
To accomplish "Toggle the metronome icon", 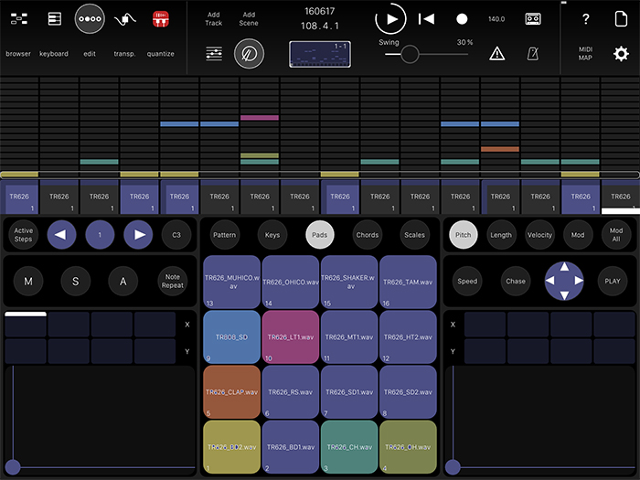I will [x=533, y=53].
